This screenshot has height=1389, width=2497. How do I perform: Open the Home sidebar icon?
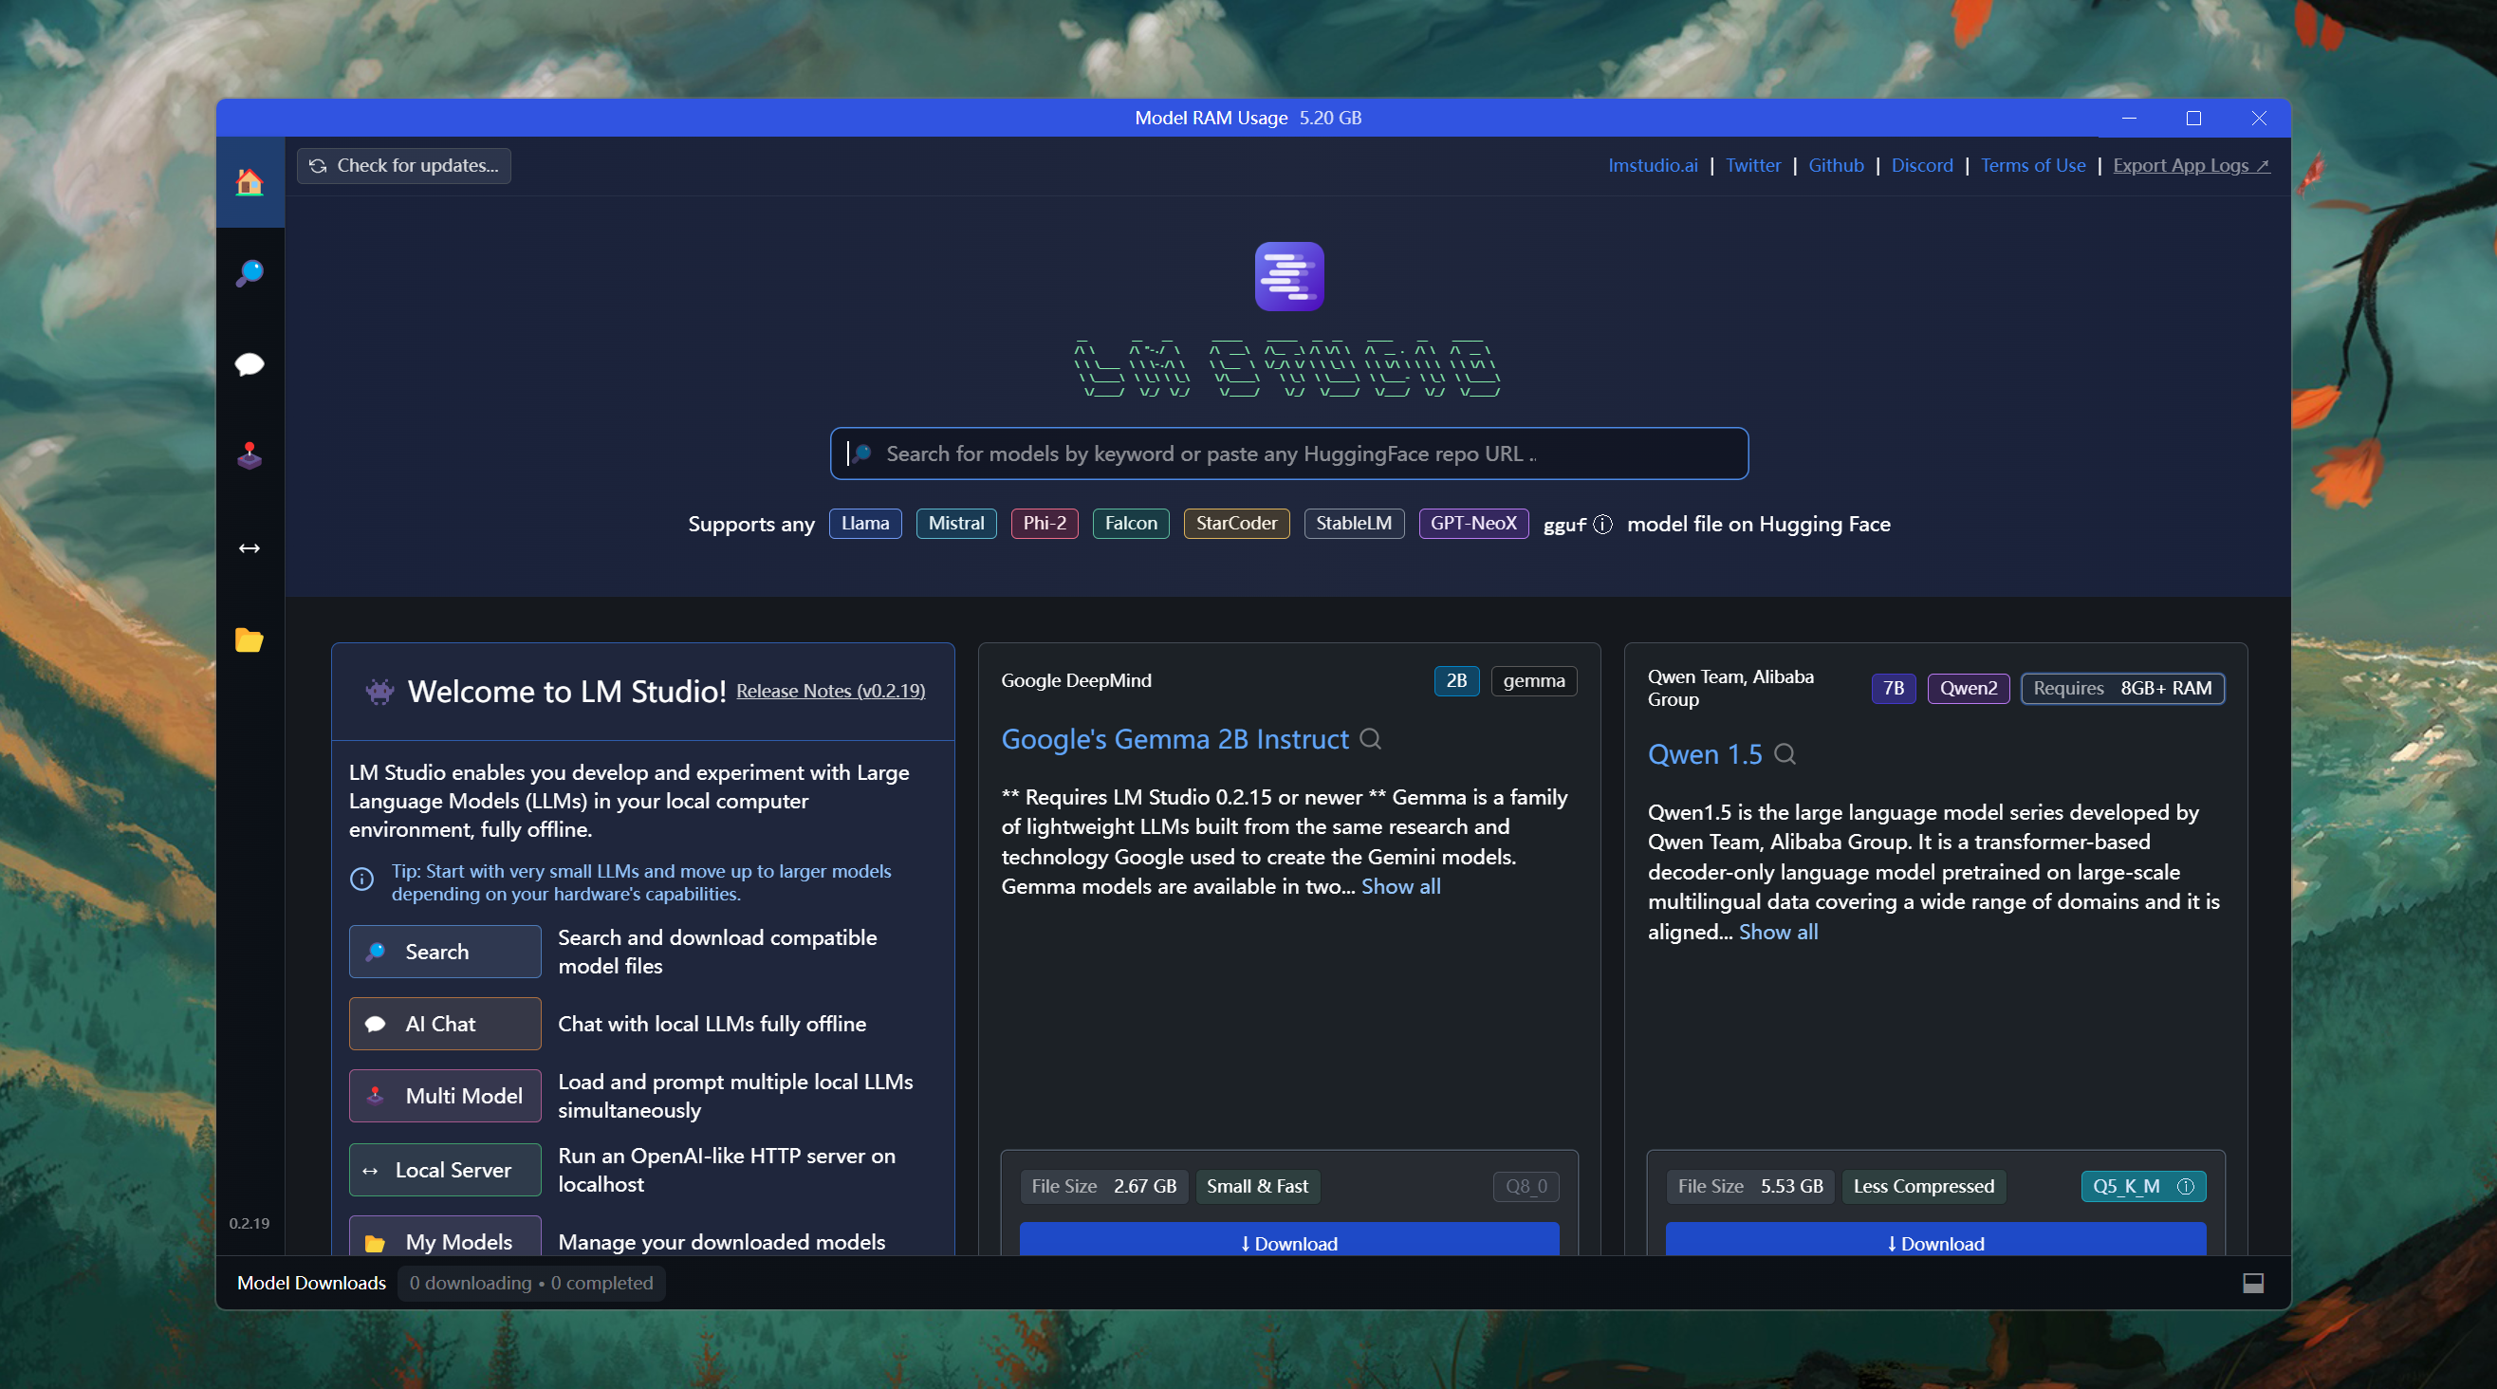[x=250, y=182]
